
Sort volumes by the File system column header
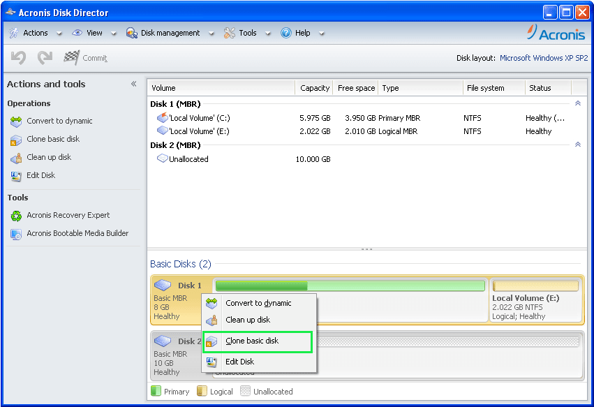494,88
